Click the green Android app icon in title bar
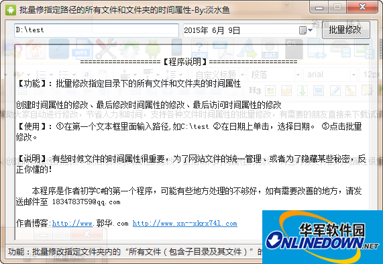The width and height of the screenshot is (383, 264). click(11, 10)
